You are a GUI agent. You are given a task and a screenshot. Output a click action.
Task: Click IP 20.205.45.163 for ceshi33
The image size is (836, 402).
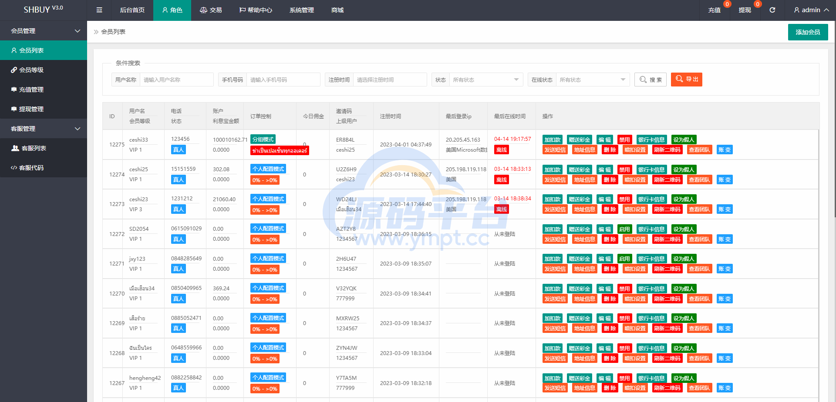[x=463, y=140]
